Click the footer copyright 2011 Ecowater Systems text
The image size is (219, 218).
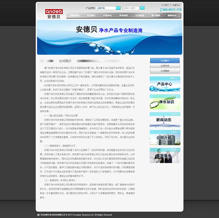75,215
